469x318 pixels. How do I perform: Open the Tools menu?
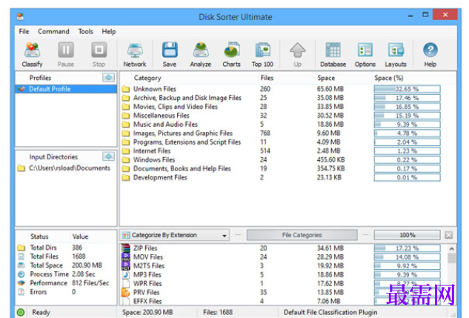tap(85, 31)
